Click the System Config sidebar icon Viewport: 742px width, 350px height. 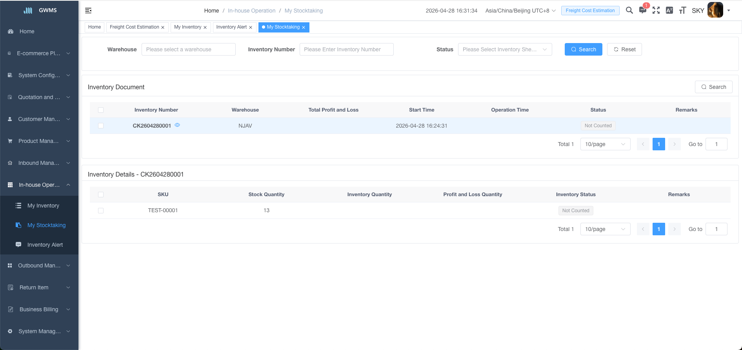10,75
